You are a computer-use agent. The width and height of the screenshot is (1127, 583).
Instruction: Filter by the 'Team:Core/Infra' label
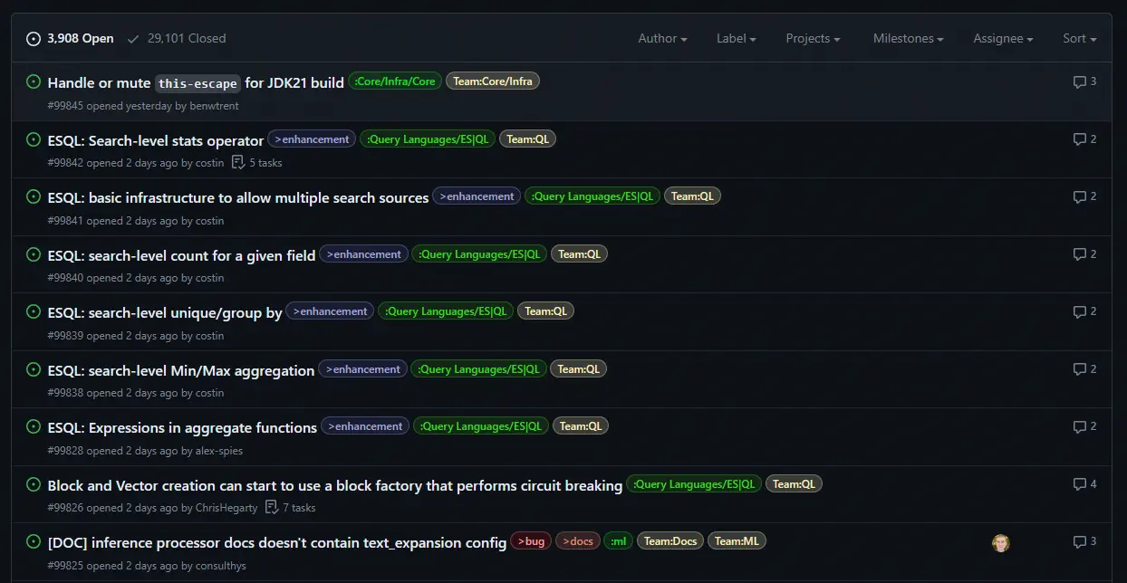(492, 81)
